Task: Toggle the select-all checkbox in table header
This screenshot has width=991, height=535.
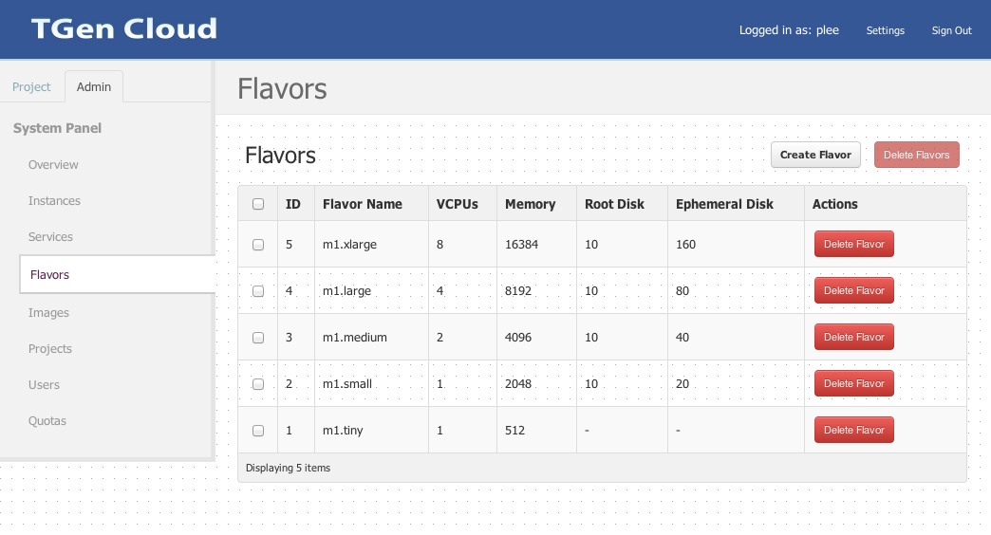Action: [x=258, y=204]
